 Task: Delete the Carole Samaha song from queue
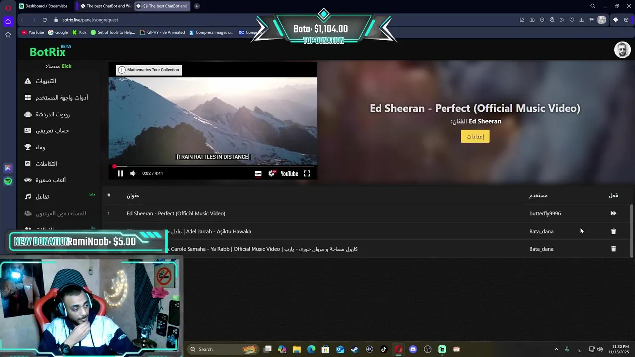[613, 249]
